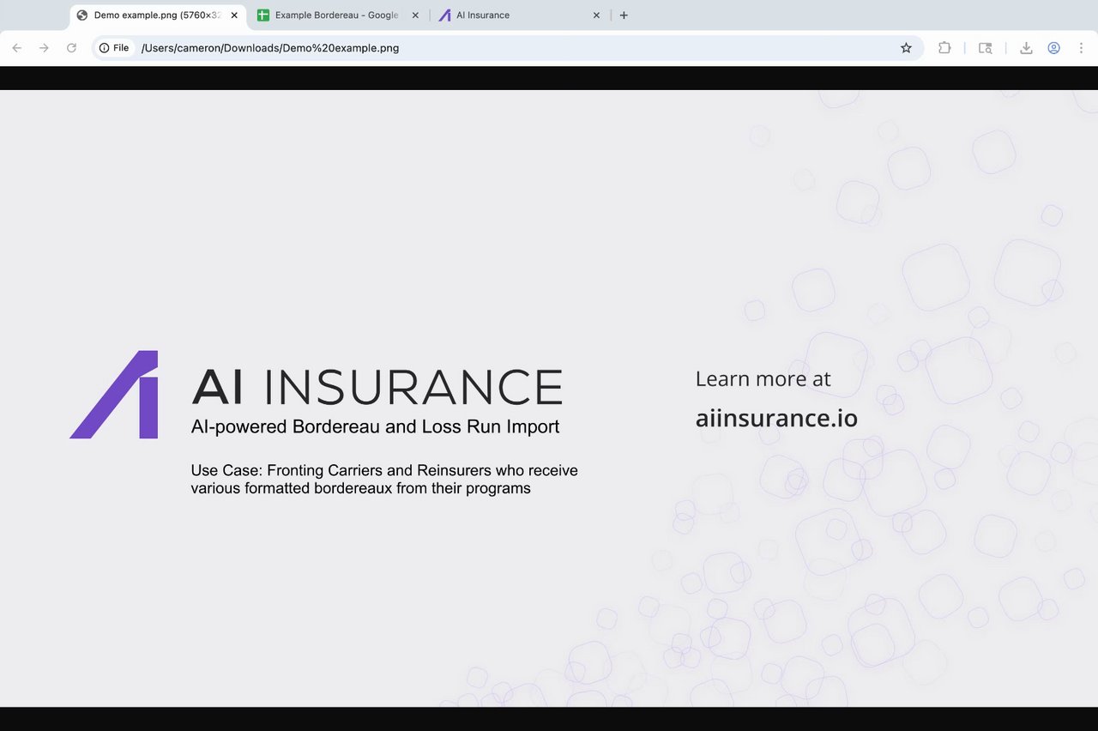Screen dimensions: 1098x731
Task: Click the AI INSURANCE wordmark
Action: tap(377, 387)
